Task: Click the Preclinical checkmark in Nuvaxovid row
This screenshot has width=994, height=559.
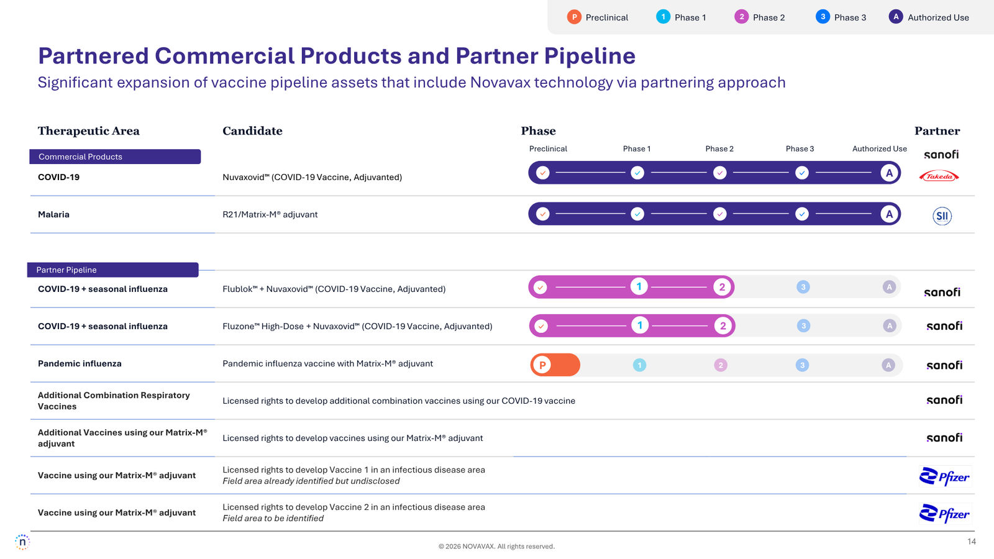Action: pos(543,173)
